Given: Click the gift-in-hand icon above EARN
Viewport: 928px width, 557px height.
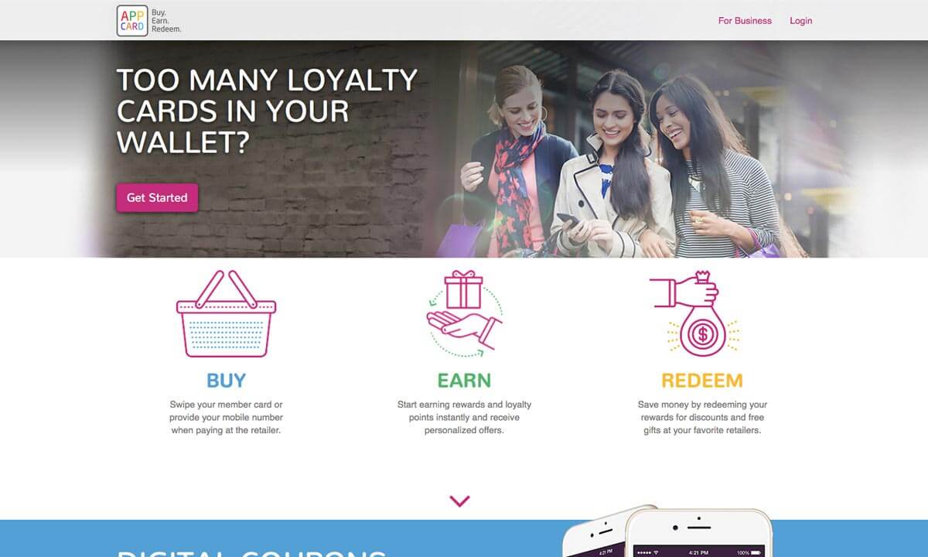Looking at the screenshot, I should tap(465, 313).
